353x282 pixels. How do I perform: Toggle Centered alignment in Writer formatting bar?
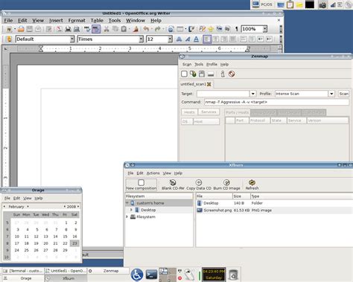click(216, 39)
